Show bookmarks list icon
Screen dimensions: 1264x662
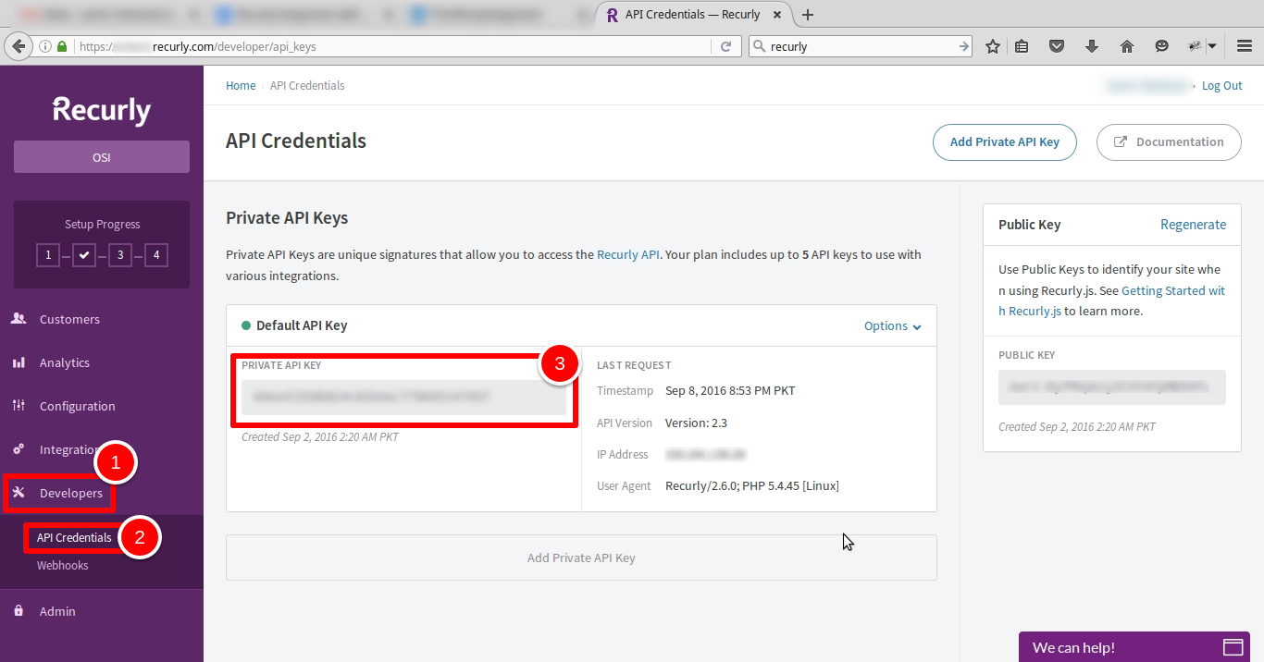tap(1022, 46)
